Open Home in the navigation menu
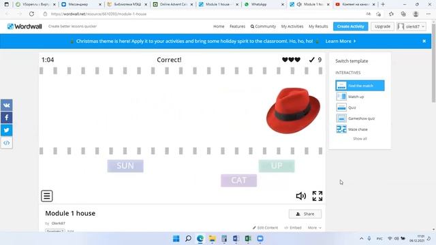This screenshot has width=436, height=245. coord(219,27)
